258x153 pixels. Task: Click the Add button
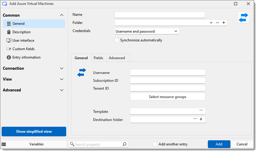click(x=219, y=144)
